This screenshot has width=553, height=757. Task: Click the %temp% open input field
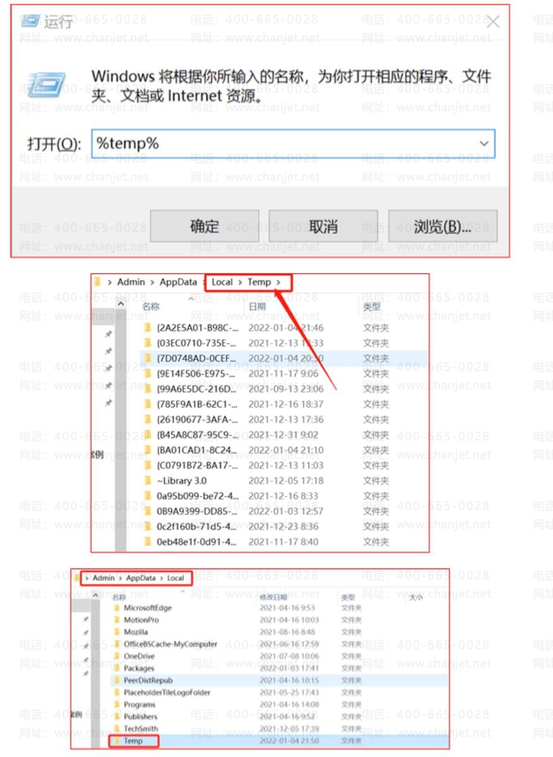coord(293,144)
